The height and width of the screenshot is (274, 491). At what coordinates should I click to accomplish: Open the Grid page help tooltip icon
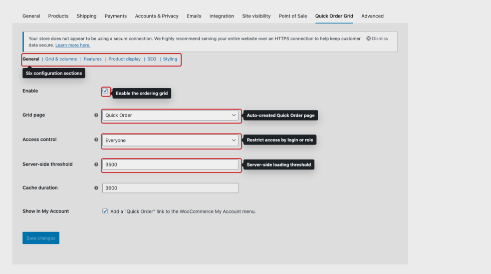click(x=96, y=115)
